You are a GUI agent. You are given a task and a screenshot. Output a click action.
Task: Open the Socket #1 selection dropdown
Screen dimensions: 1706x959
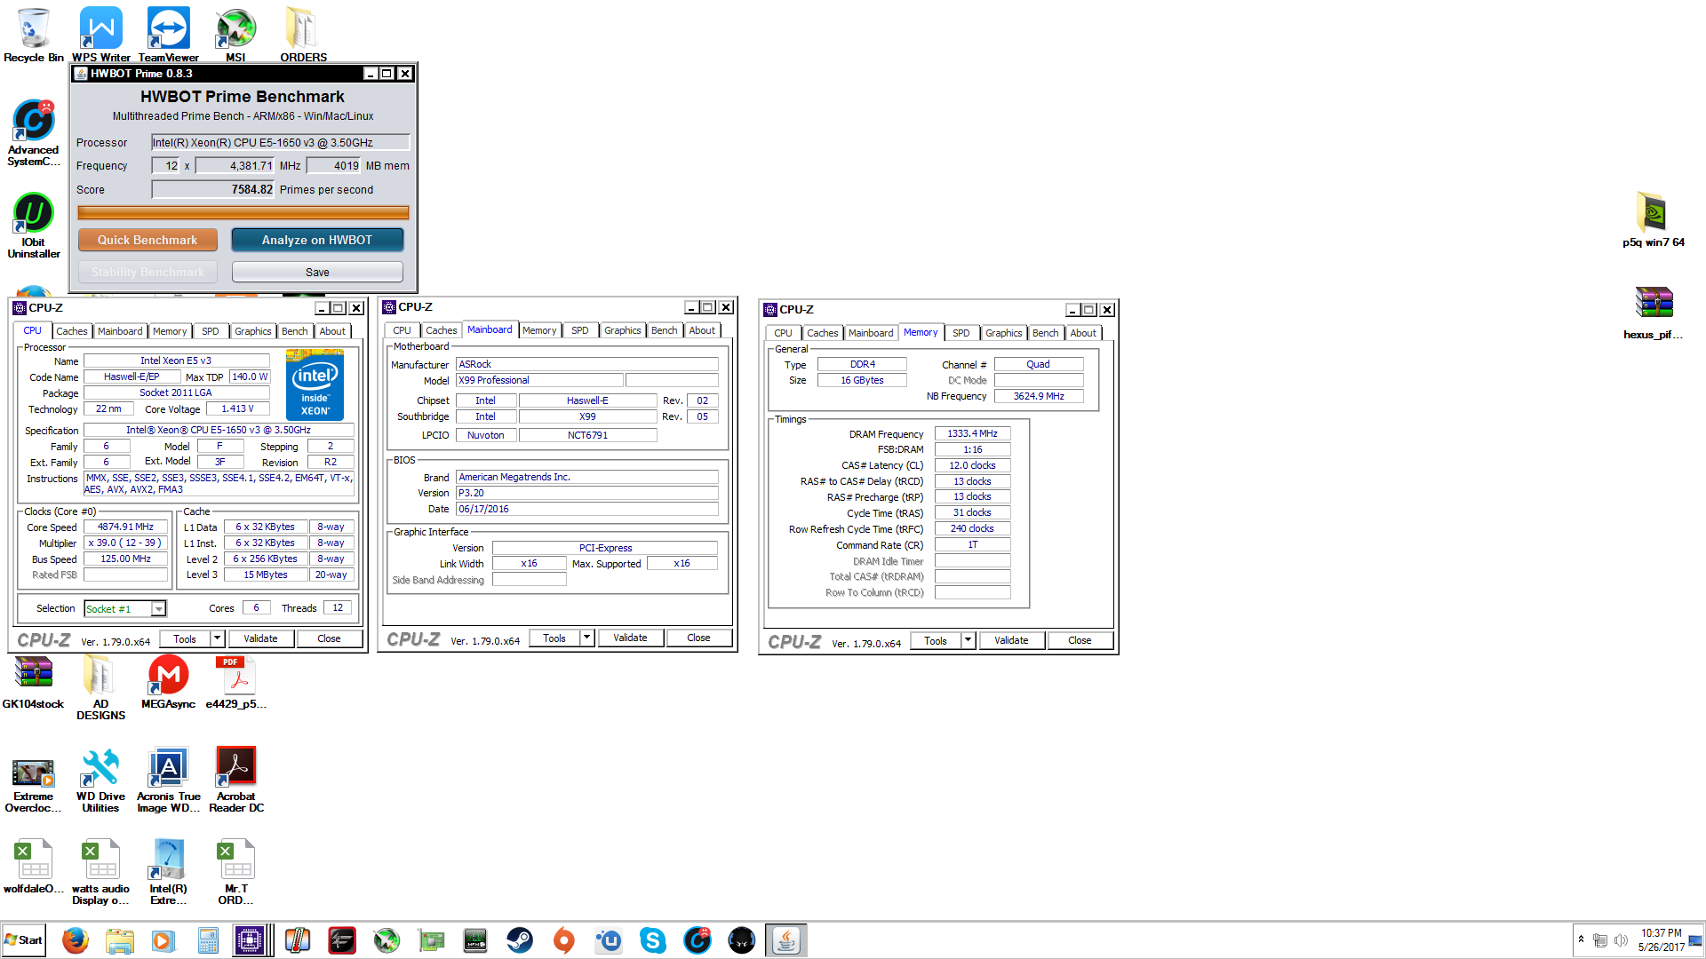pyautogui.click(x=158, y=609)
